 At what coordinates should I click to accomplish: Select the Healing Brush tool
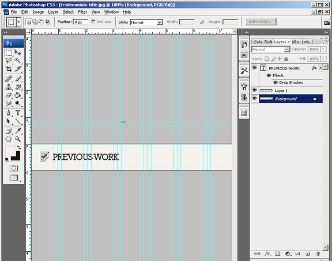9,79
